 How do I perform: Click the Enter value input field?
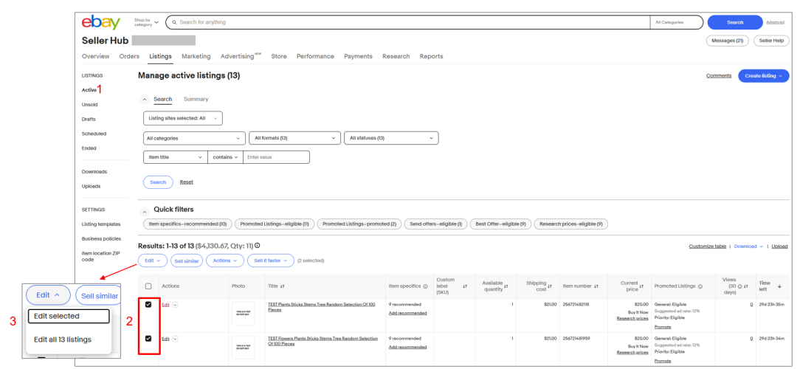(x=277, y=157)
